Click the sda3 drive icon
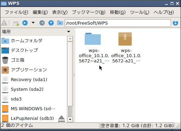The image size is (181, 131). (5, 99)
